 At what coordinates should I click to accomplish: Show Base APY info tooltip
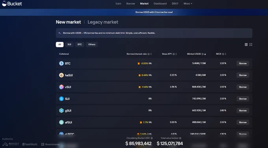pyautogui.click(x=173, y=54)
